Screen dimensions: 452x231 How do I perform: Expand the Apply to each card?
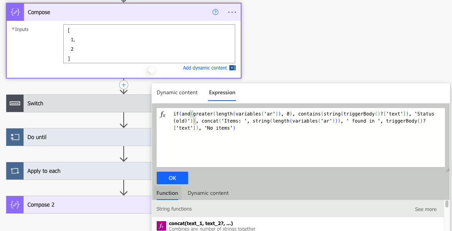pos(79,171)
